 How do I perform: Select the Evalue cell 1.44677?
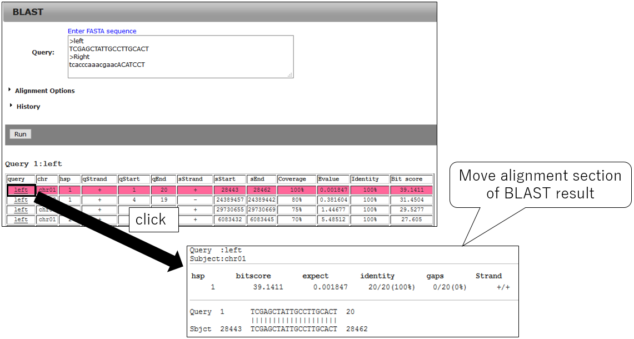pyautogui.click(x=333, y=210)
